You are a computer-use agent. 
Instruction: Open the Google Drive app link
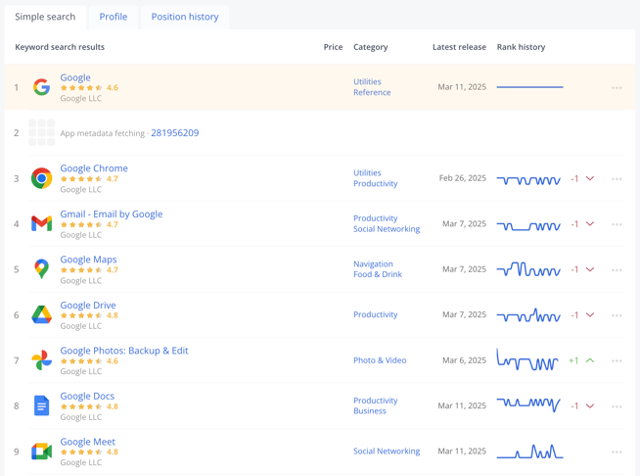click(x=88, y=306)
